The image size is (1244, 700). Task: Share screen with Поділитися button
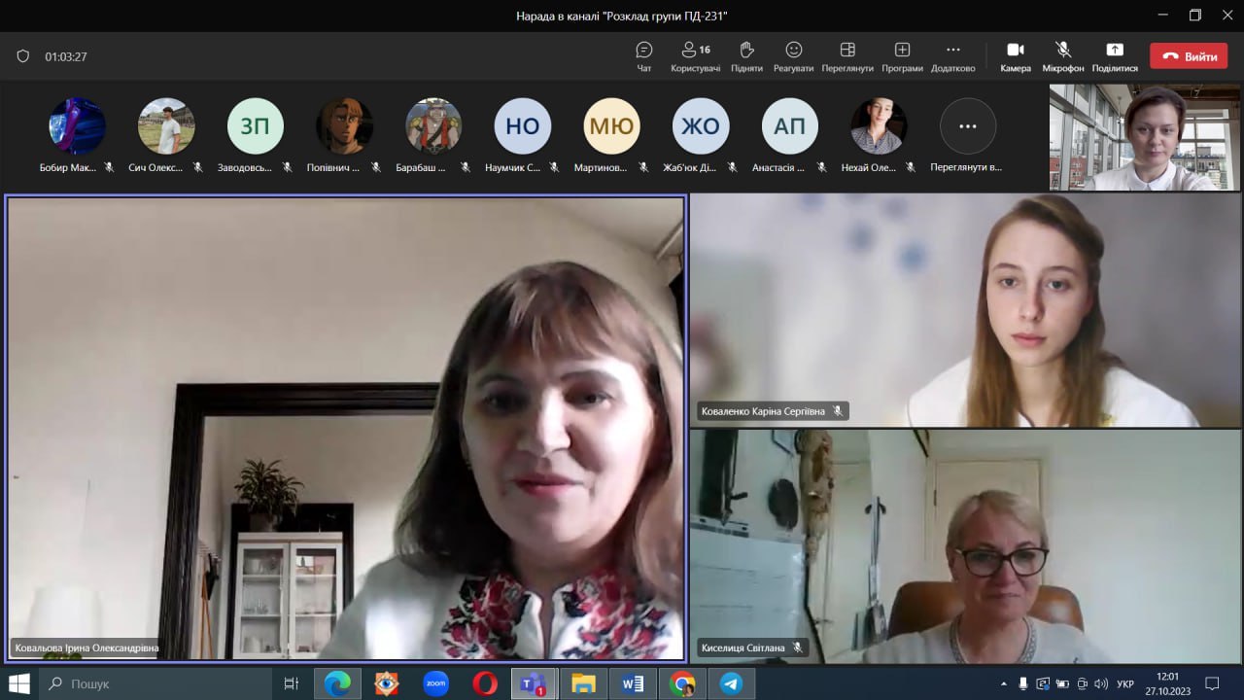(x=1114, y=56)
